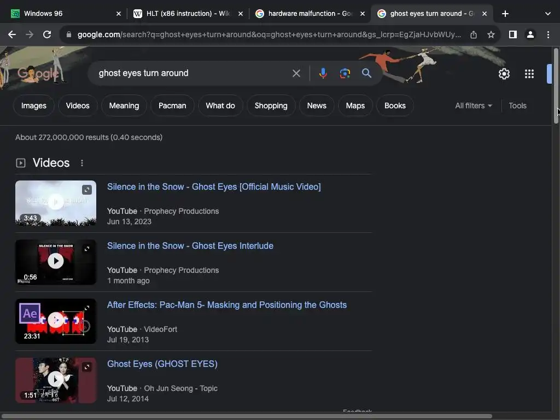Click the horizontal page scrollbar
Viewport: 560px width, 420px height.
click(x=247, y=416)
